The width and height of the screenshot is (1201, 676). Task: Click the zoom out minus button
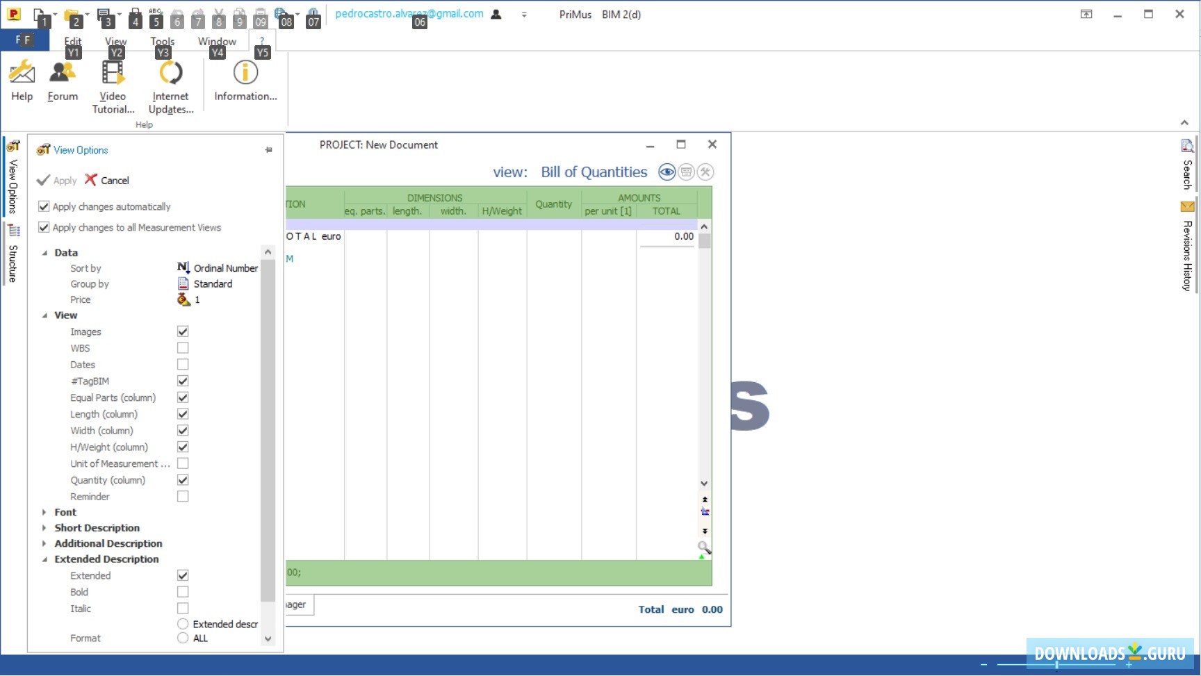(983, 665)
